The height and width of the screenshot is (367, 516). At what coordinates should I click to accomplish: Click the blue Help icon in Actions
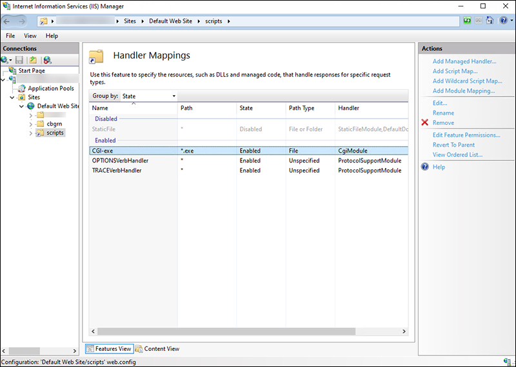(x=425, y=167)
